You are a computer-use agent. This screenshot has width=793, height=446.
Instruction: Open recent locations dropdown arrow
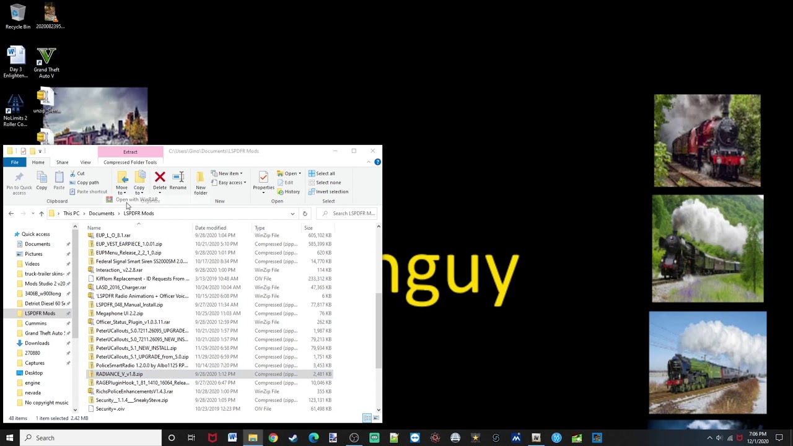tap(32, 213)
